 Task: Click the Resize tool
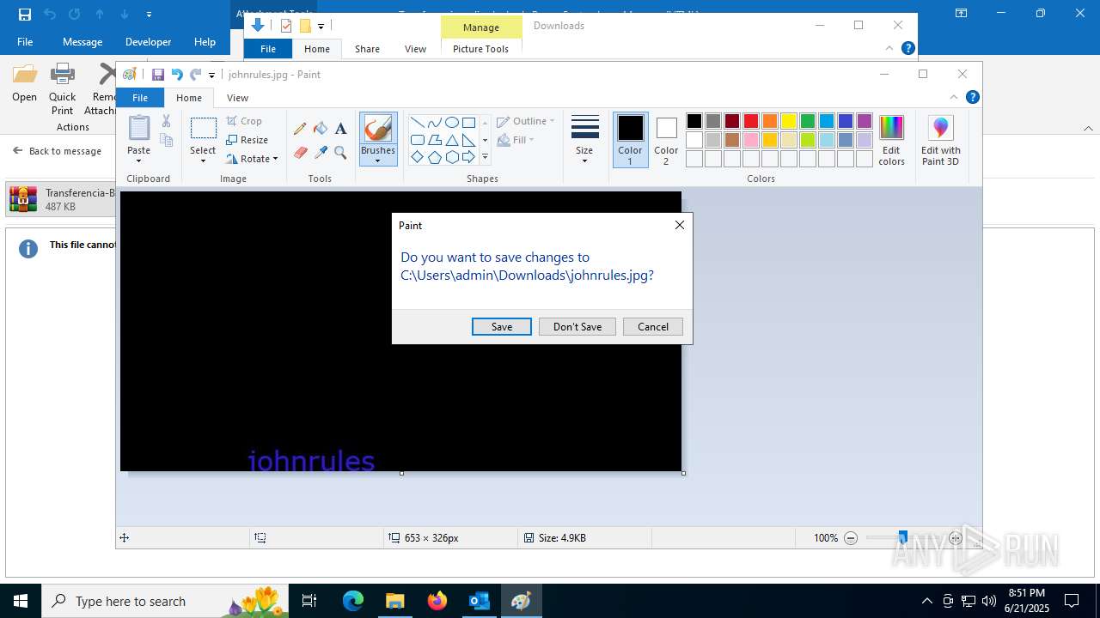tap(247, 140)
